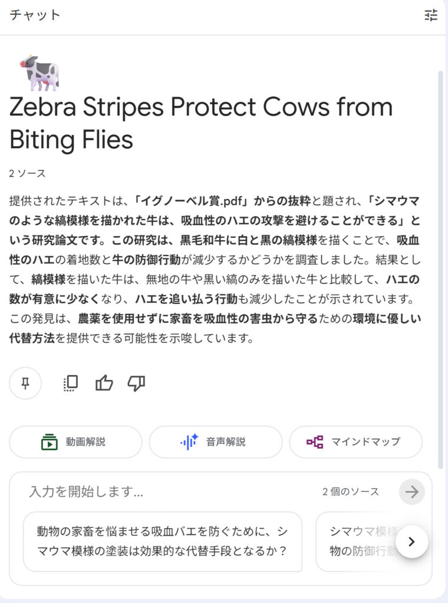The image size is (448, 603).
Task: Show next suggested questions with chevron
Action: click(x=411, y=542)
